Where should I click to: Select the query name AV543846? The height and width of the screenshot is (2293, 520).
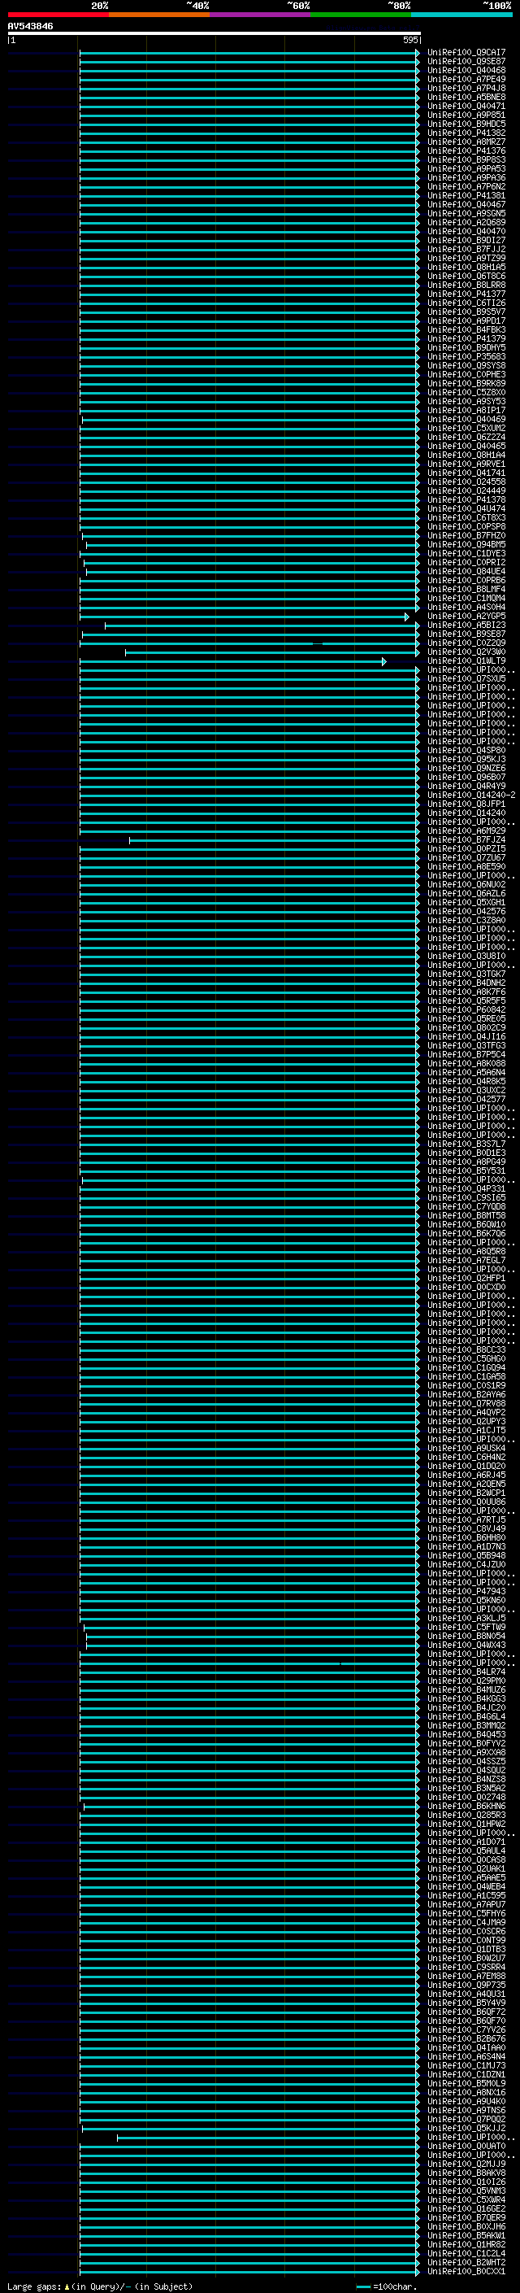[x=30, y=26]
